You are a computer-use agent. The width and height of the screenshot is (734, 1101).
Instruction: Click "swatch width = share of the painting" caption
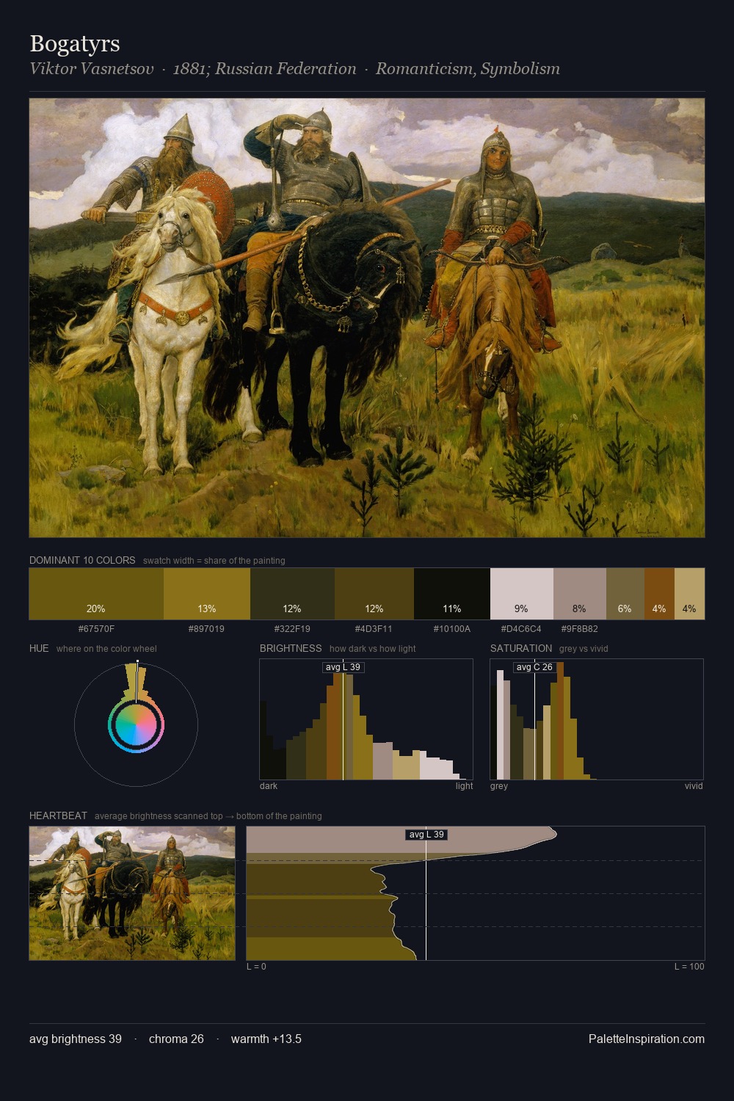[x=214, y=561]
